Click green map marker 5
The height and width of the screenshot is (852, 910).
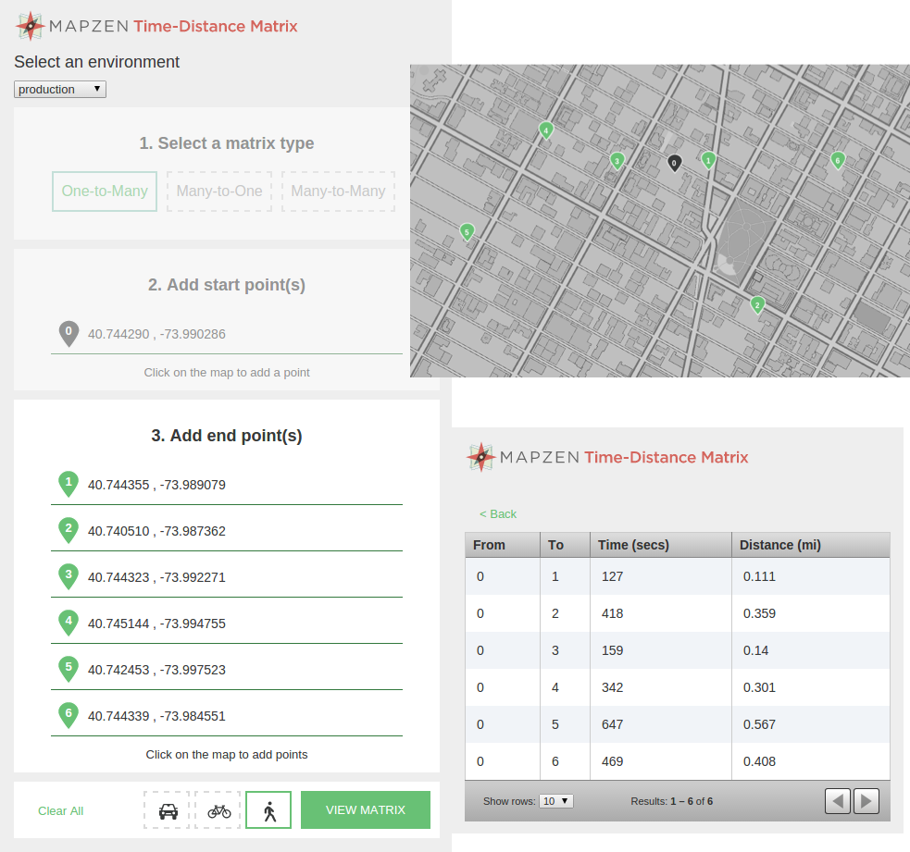(x=467, y=232)
